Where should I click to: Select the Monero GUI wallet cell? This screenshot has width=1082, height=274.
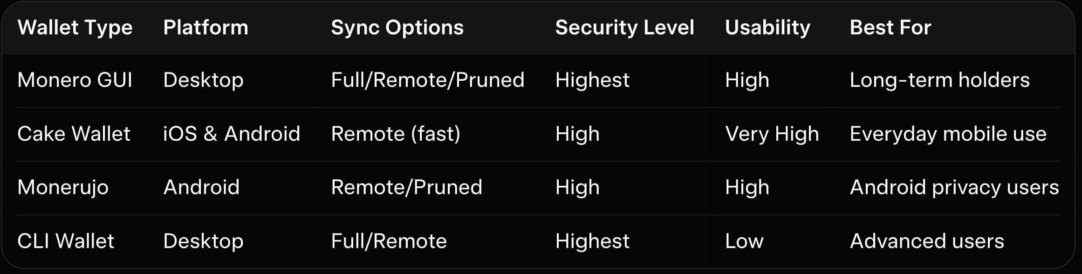[x=75, y=80]
